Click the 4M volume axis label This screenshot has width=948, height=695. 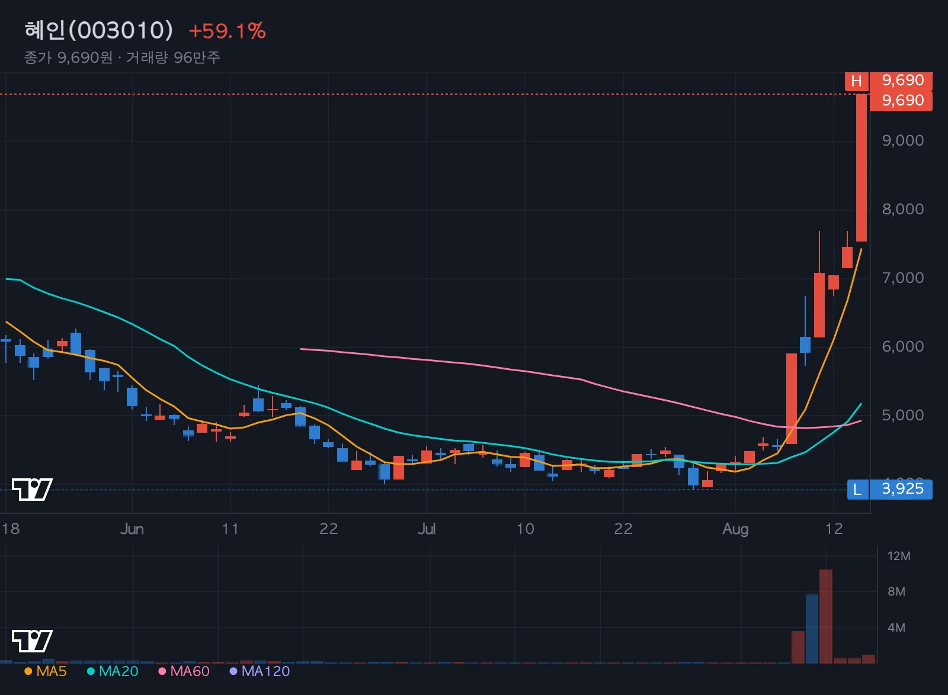coord(896,628)
